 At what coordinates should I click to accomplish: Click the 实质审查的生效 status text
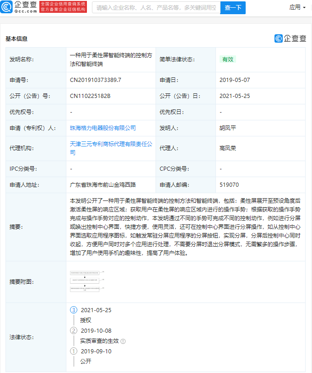99,341
